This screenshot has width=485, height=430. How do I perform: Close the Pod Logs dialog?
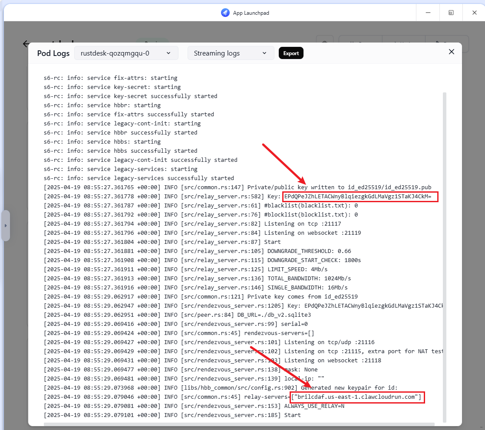452,52
